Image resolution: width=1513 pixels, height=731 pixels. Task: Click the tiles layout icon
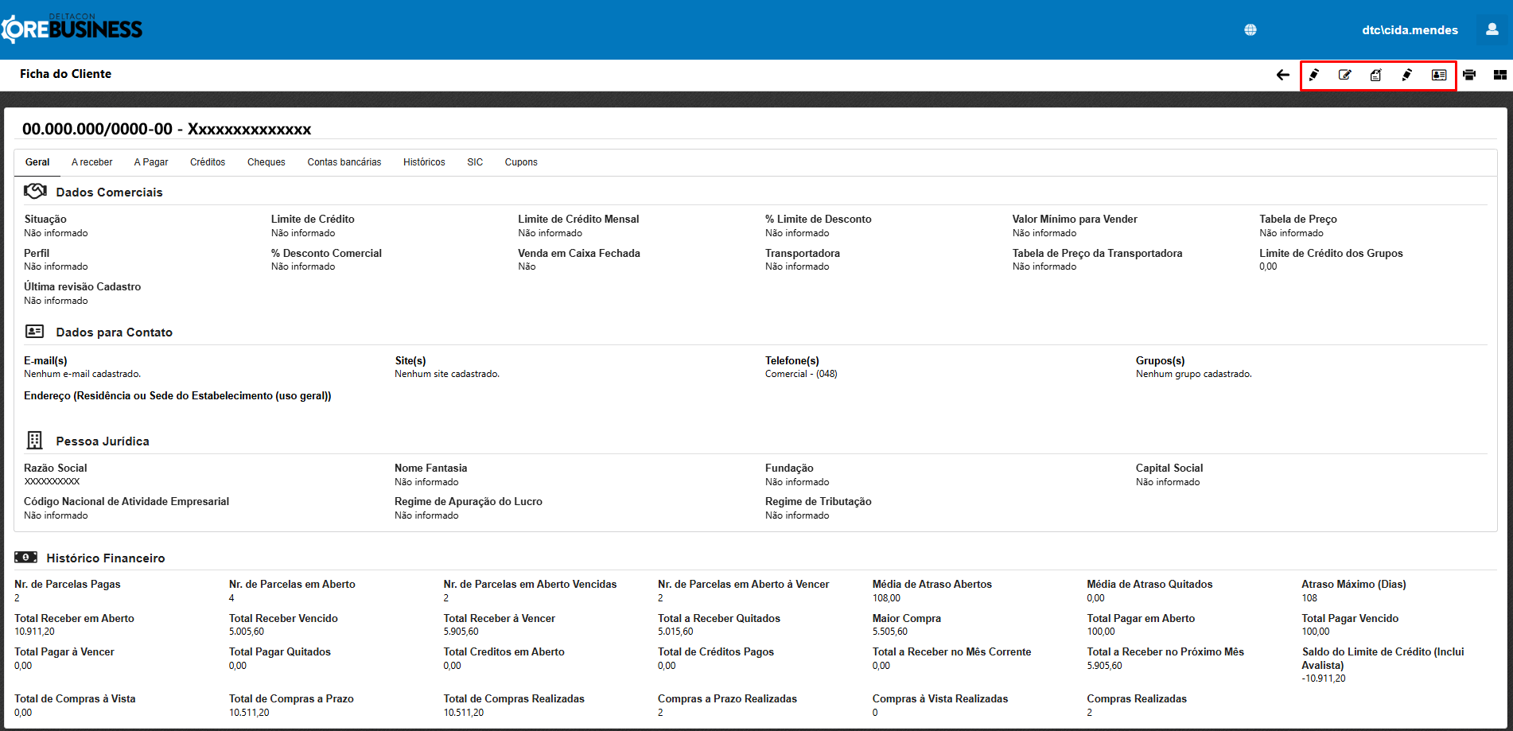[1500, 75]
